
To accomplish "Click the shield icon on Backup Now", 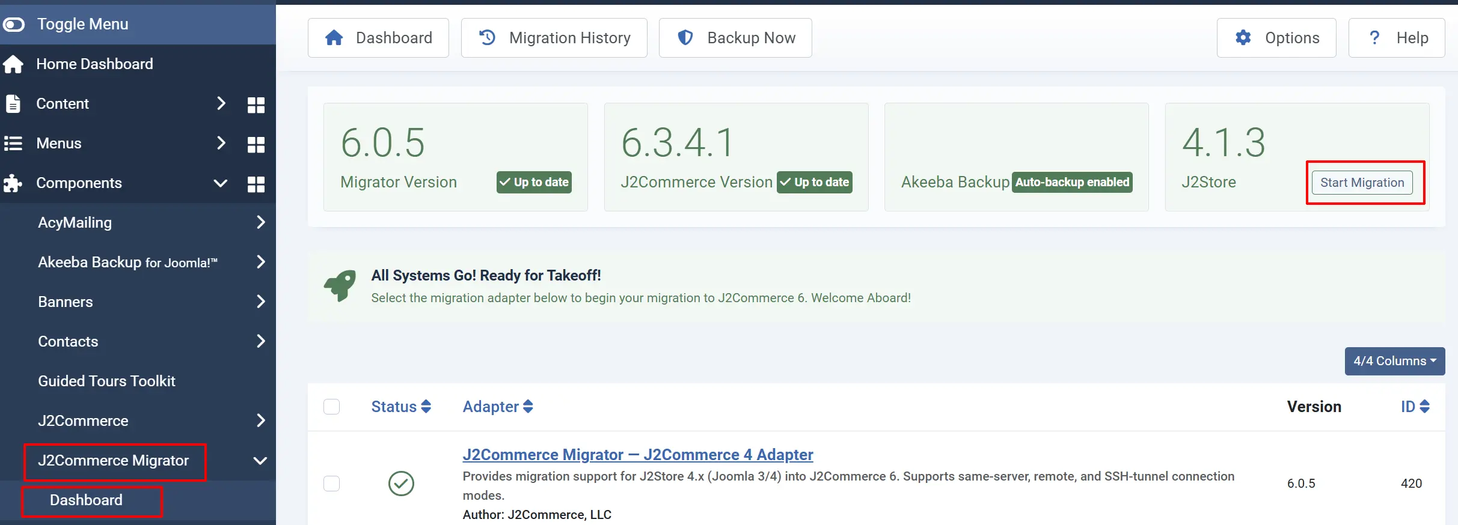I will (x=685, y=38).
